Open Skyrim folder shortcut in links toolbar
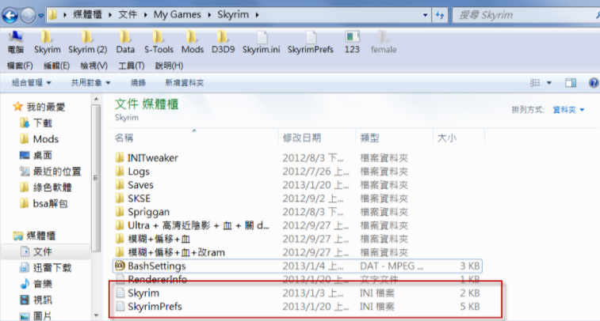Viewport: 600px width, 321px height. click(47, 43)
